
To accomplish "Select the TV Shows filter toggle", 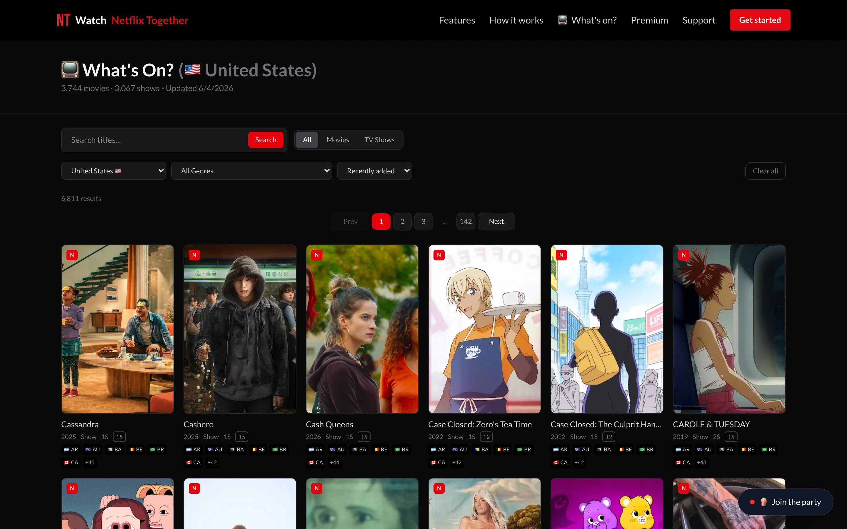I will click(379, 140).
